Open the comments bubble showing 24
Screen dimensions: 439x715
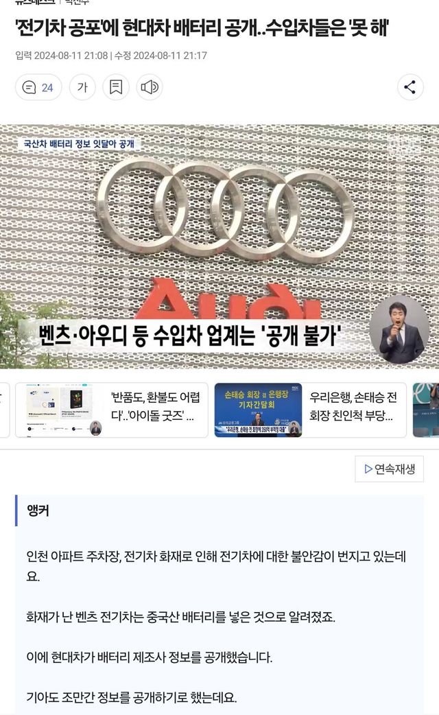tap(38, 87)
